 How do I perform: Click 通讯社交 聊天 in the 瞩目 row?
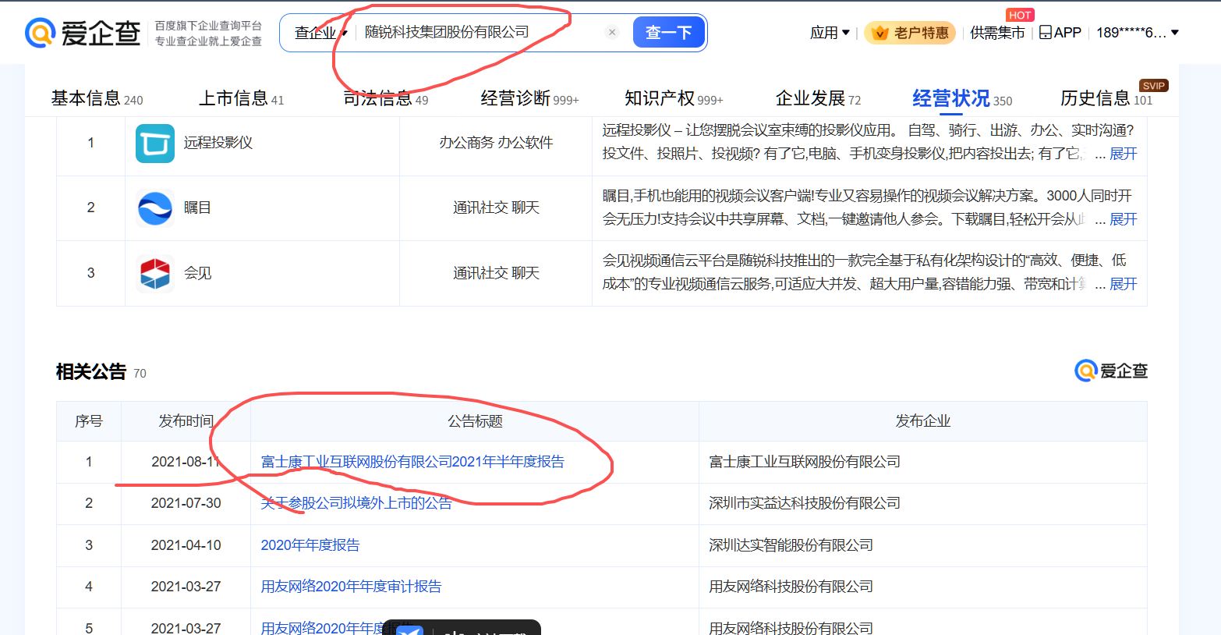(x=496, y=208)
